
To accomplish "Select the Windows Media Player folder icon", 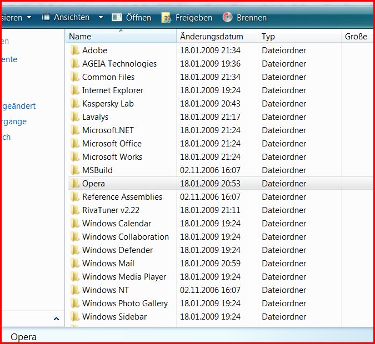I will [x=75, y=277].
